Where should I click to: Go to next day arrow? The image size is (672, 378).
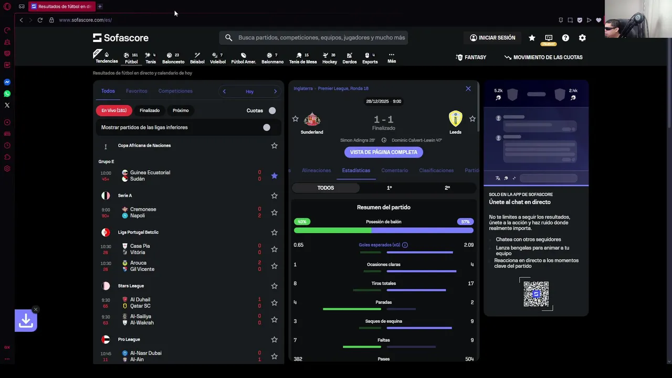click(275, 91)
